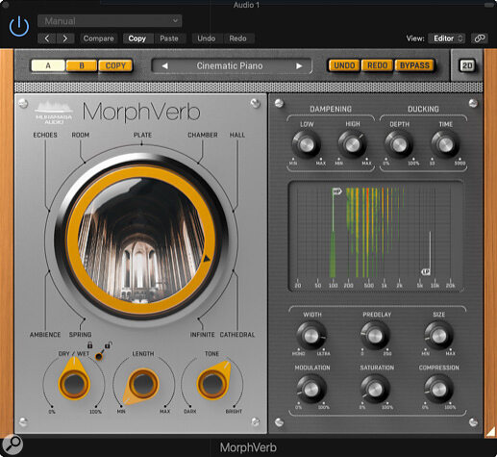
Task: Click the orange UNDO button
Action: pyautogui.click(x=344, y=65)
